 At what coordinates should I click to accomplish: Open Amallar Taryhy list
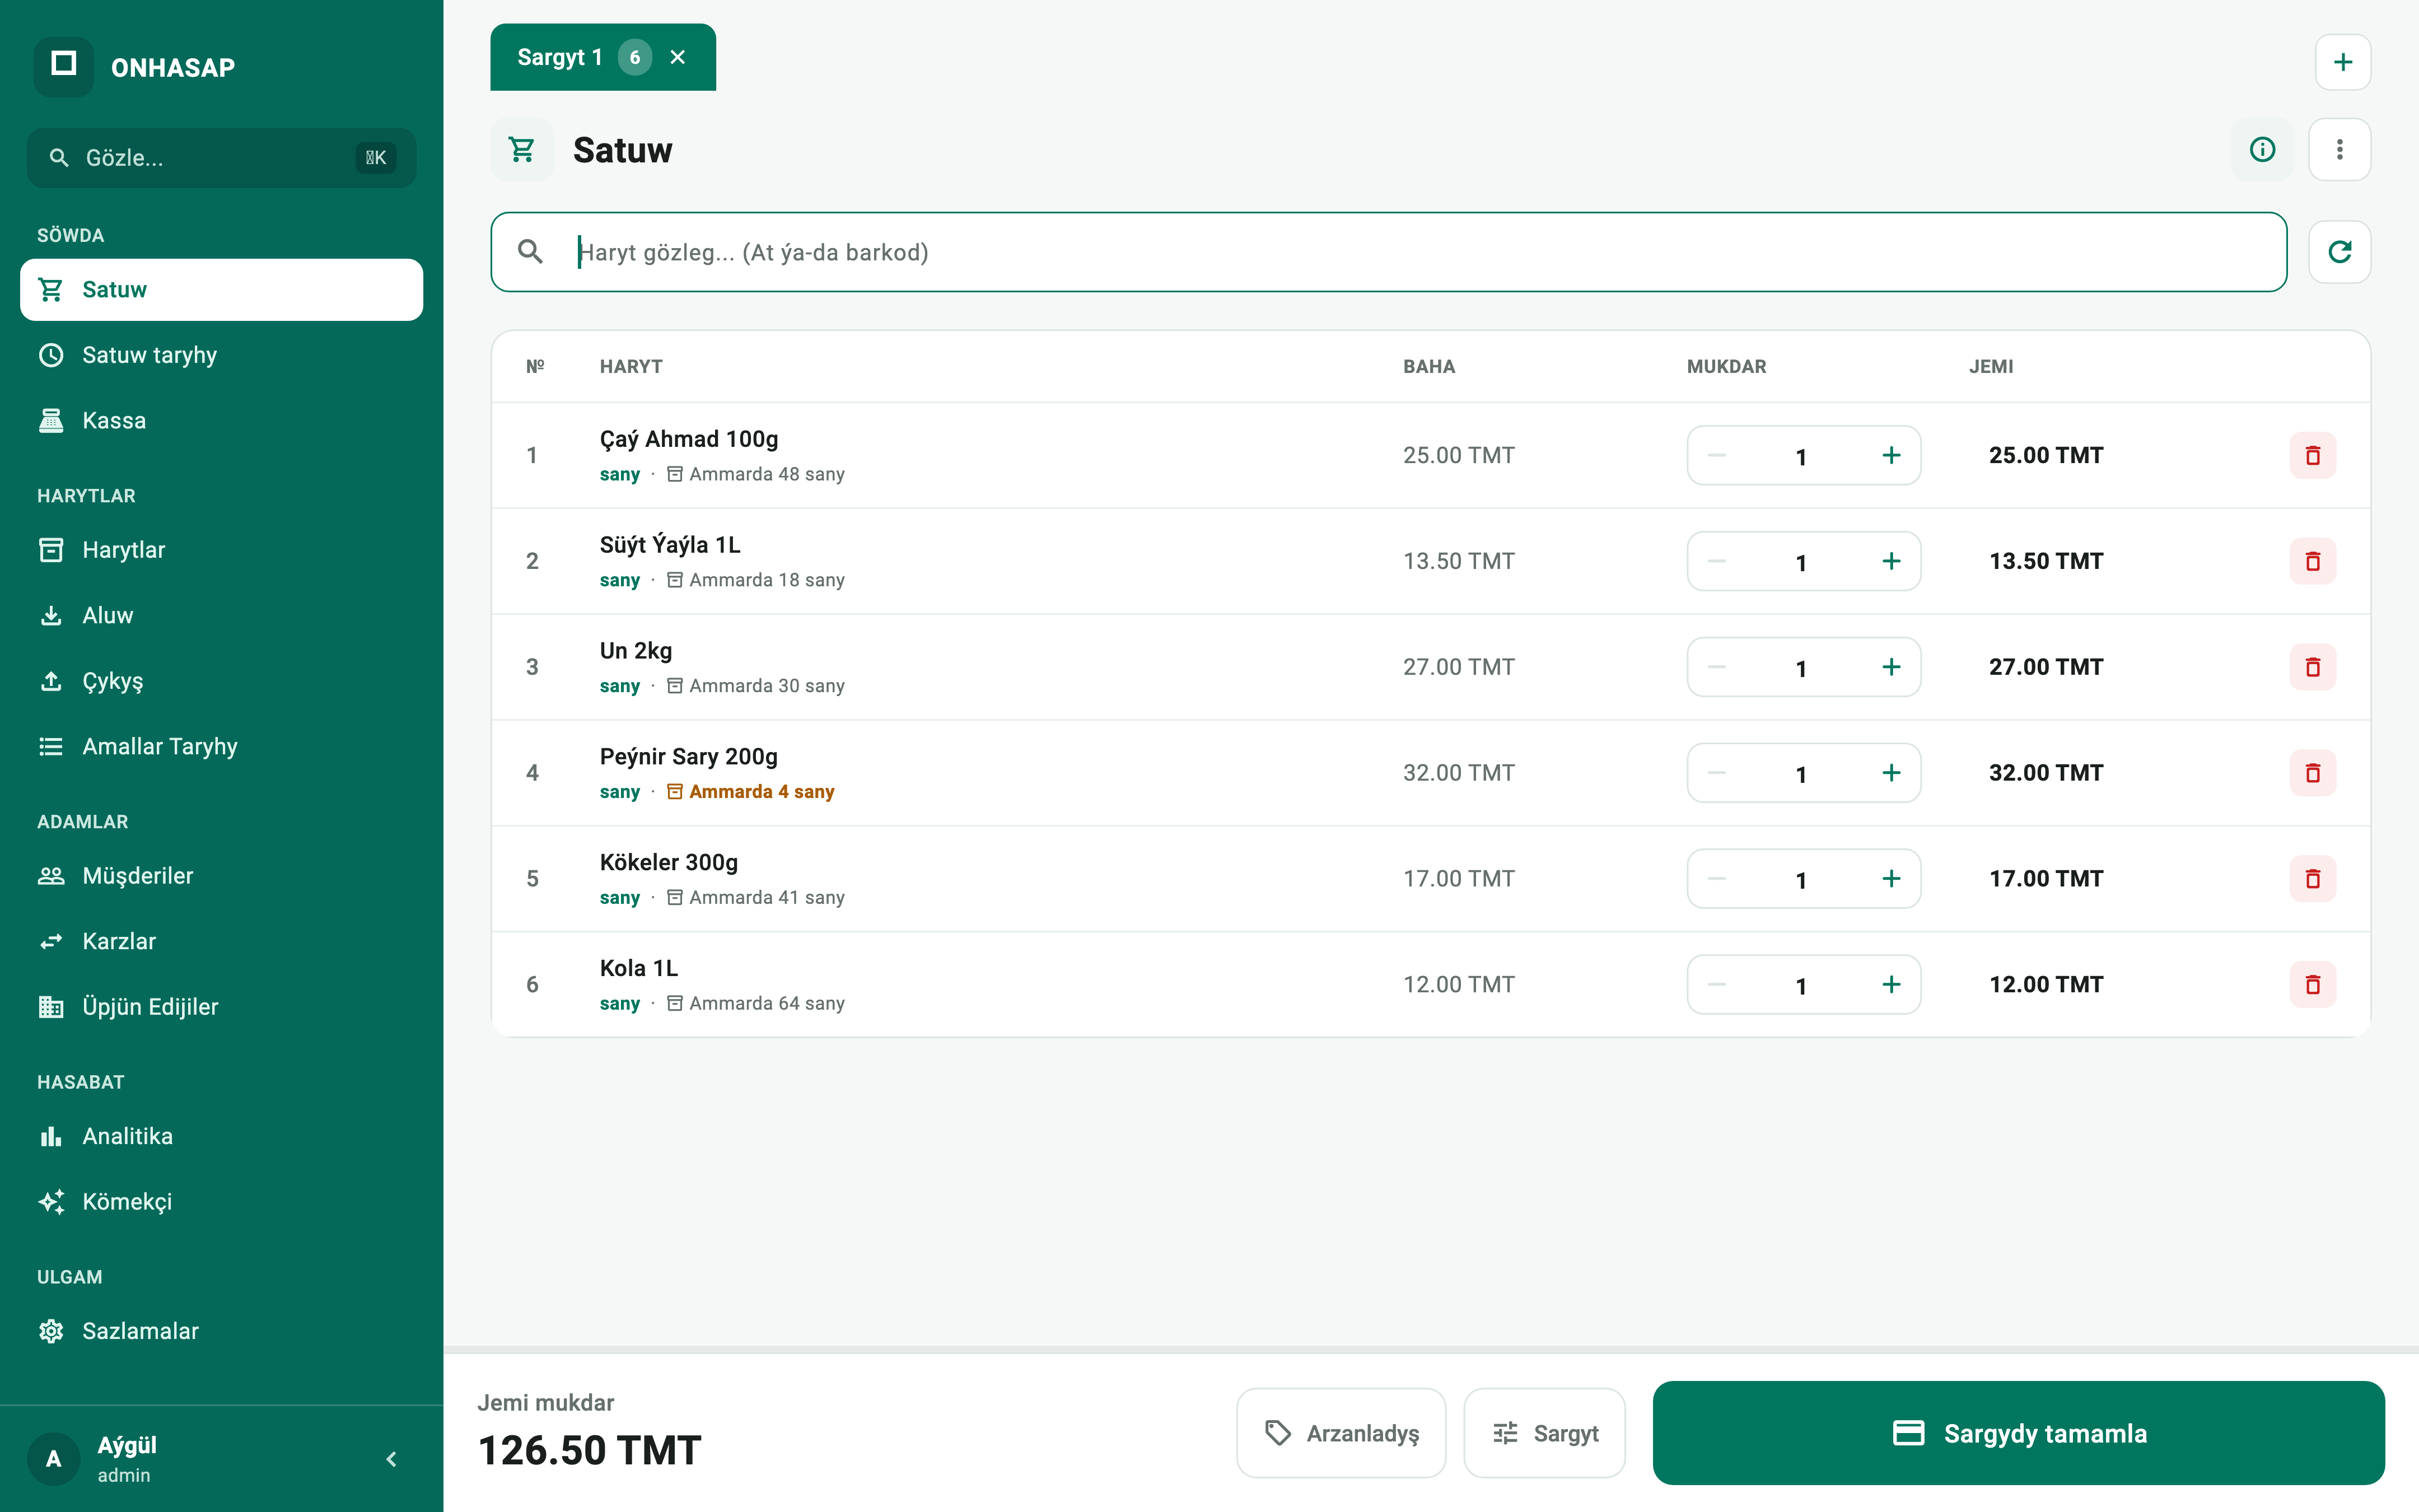221,746
